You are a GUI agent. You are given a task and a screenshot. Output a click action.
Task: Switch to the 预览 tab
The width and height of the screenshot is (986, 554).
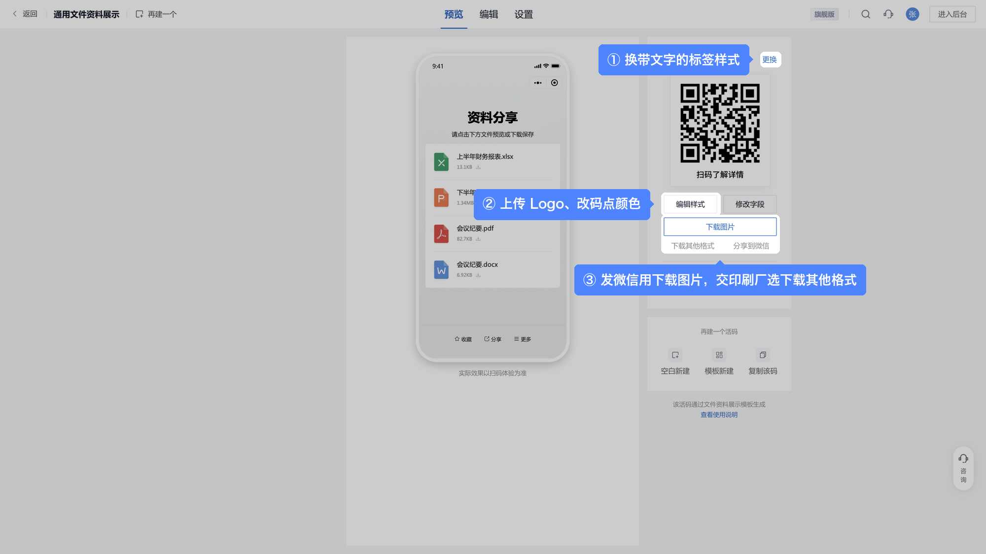454,14
